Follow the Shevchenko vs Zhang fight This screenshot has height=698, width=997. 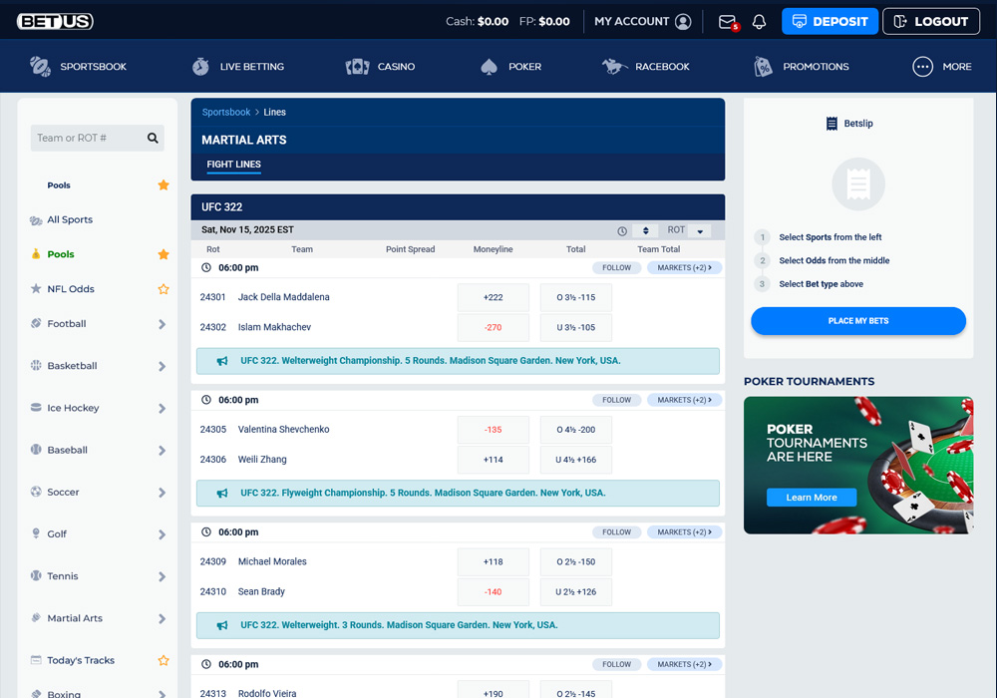tap(616, 399)
